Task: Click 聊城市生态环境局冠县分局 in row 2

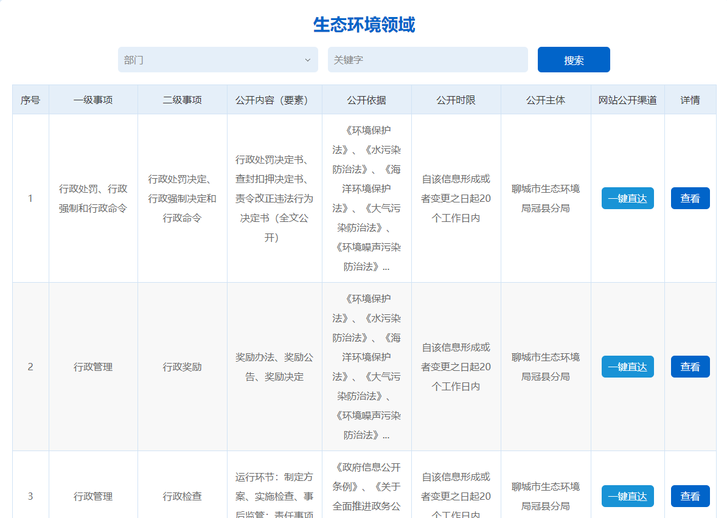Action: (546, 367)
